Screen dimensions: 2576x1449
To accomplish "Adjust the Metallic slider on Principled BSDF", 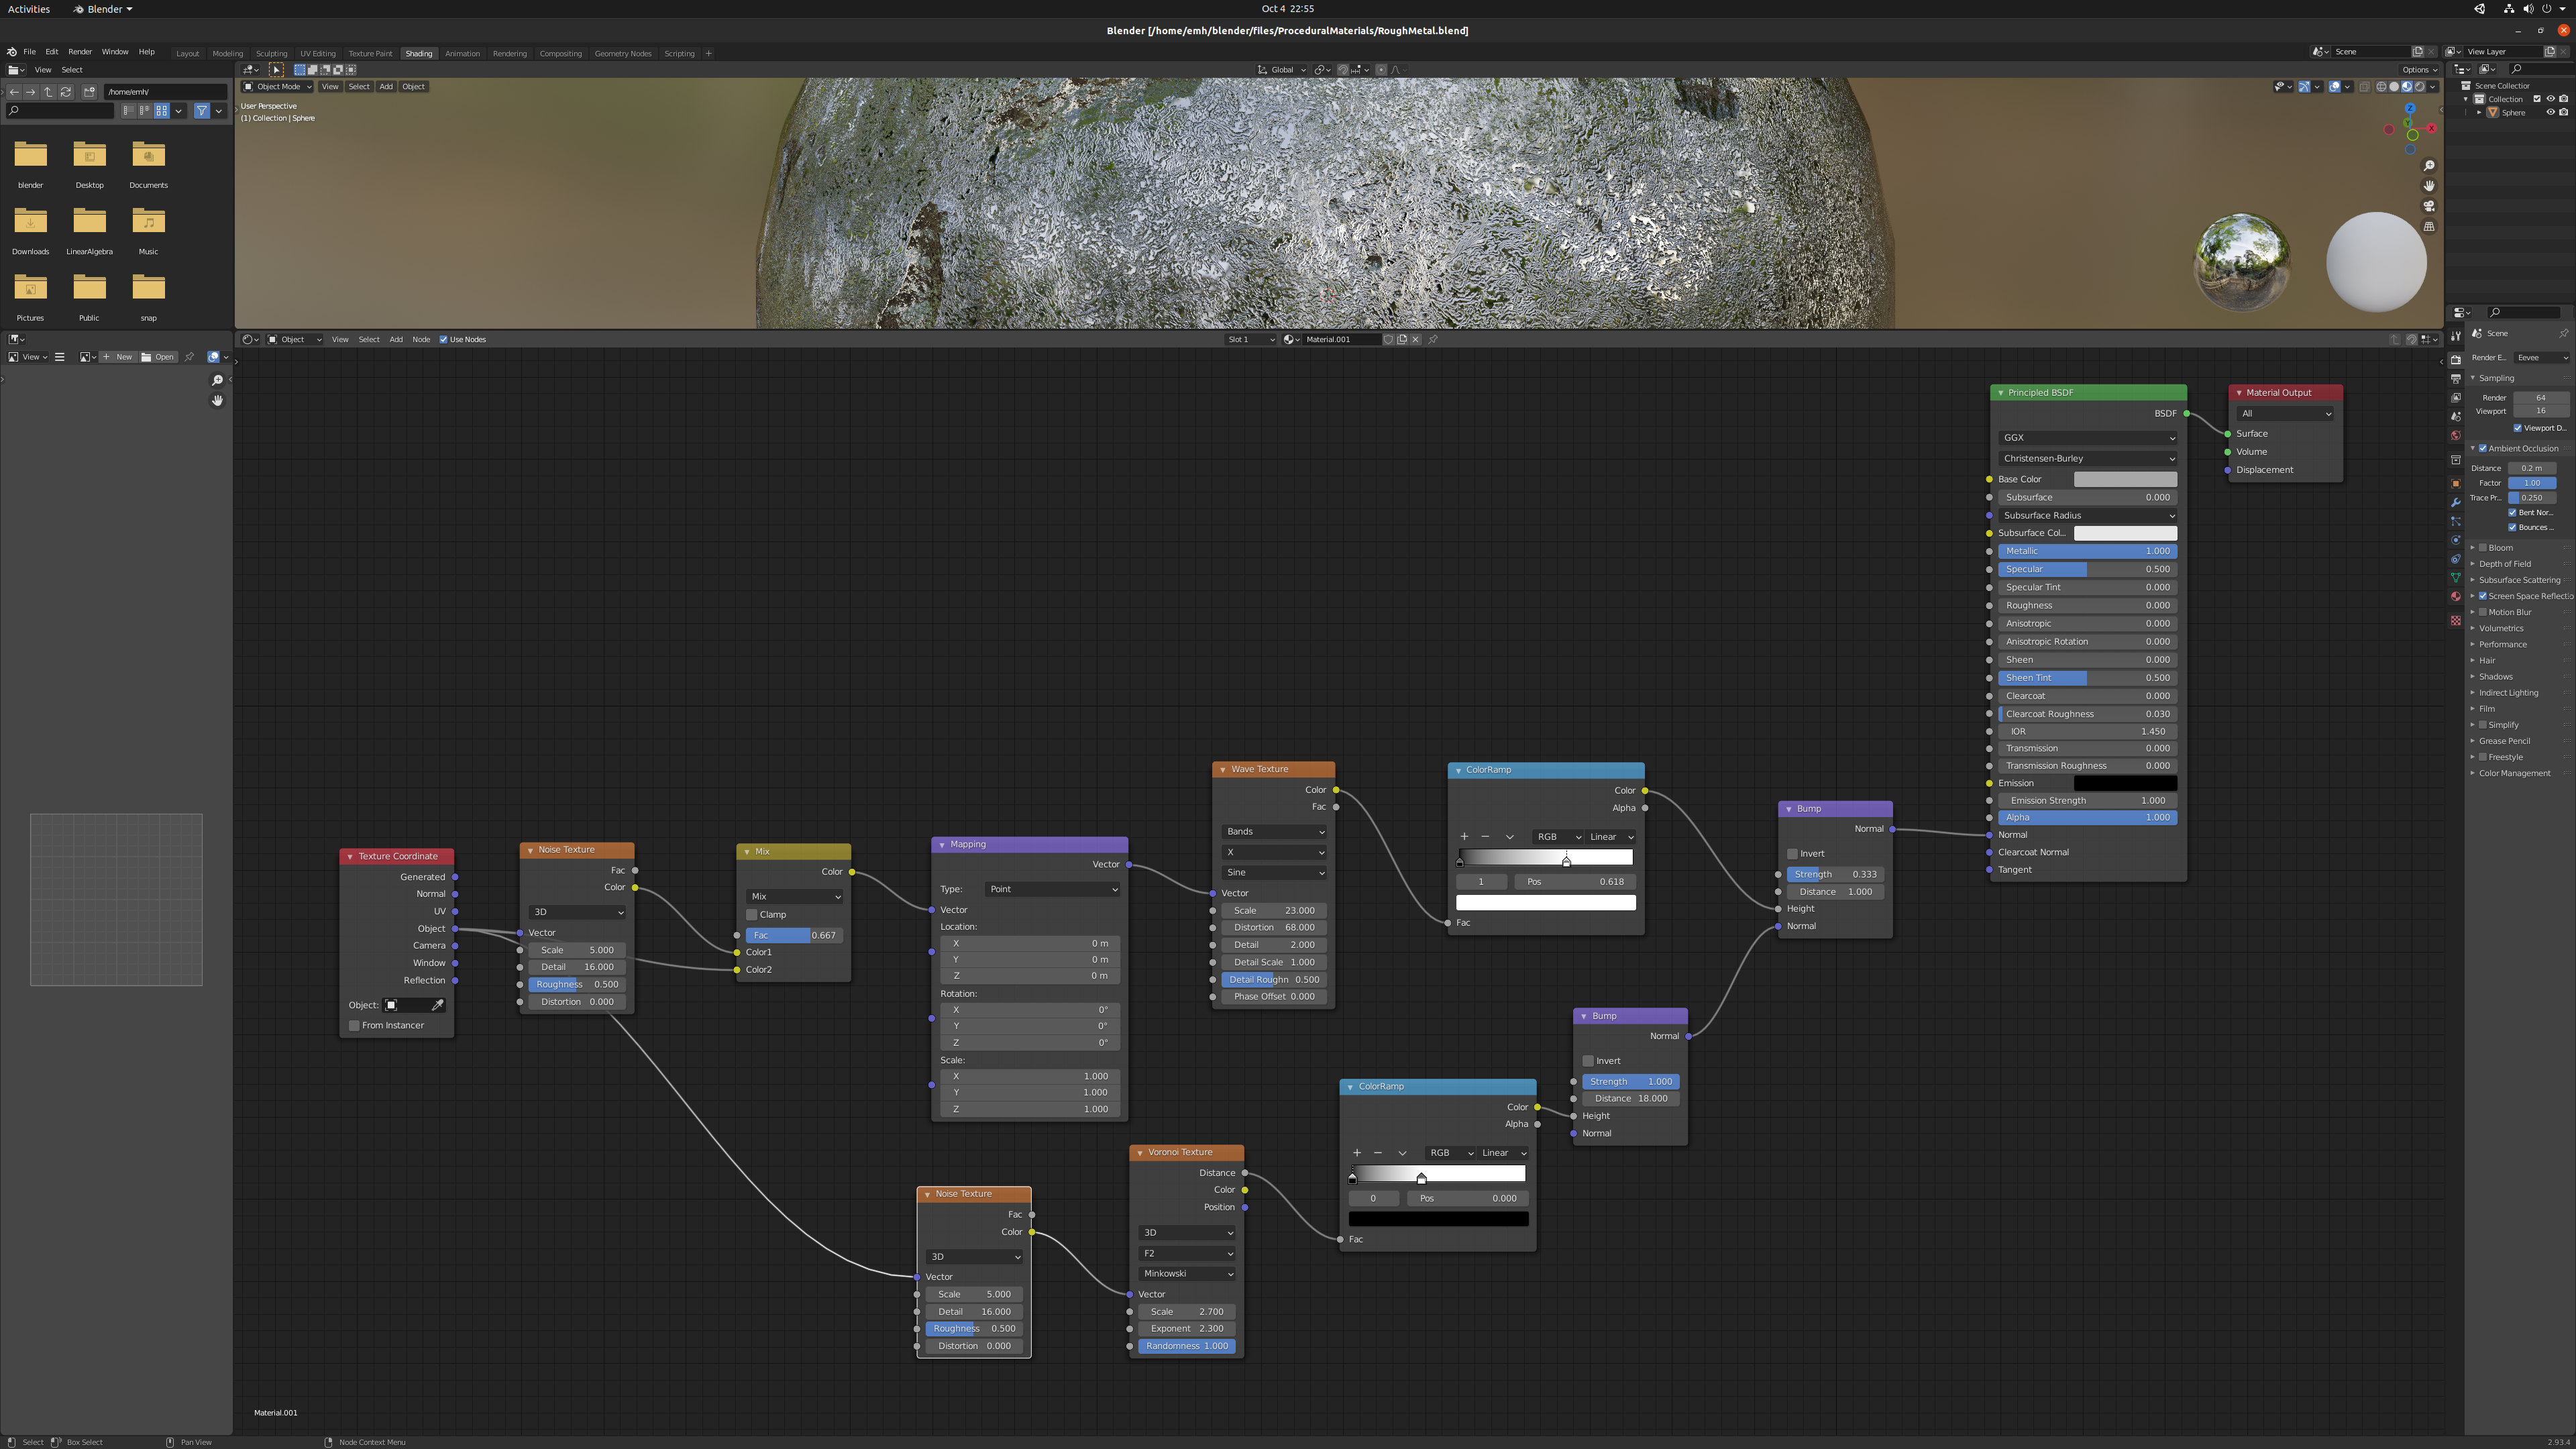I will tap(2087, 552).
